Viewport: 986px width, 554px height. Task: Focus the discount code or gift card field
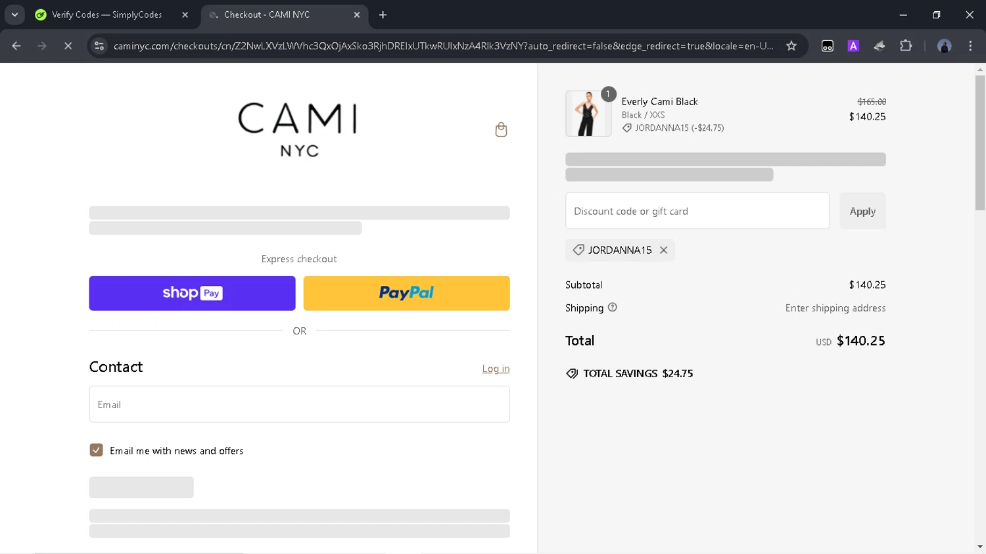697,211
